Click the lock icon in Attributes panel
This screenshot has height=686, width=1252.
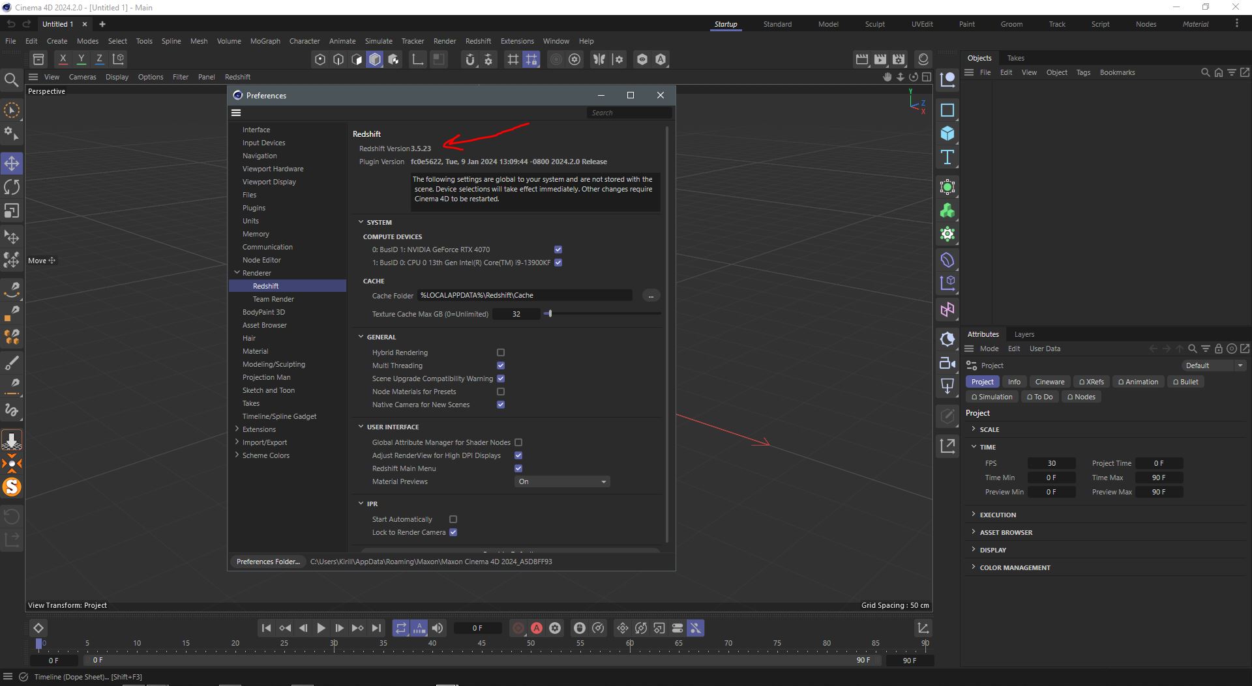point(1219,349)
